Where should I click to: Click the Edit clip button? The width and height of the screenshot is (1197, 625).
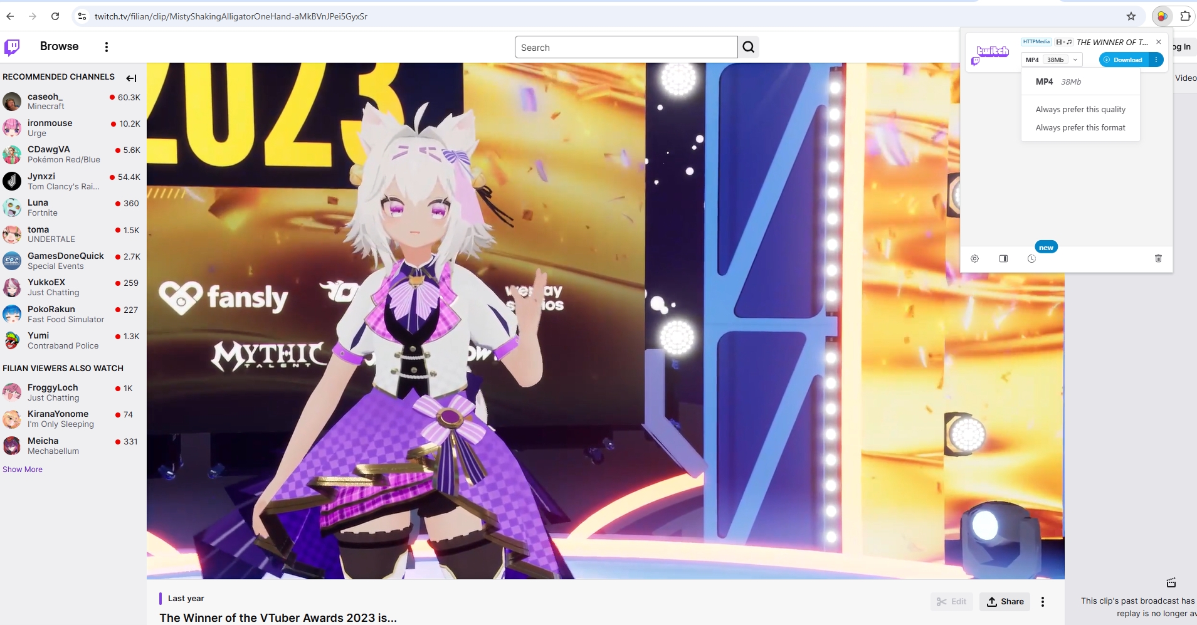click(952, 602)
